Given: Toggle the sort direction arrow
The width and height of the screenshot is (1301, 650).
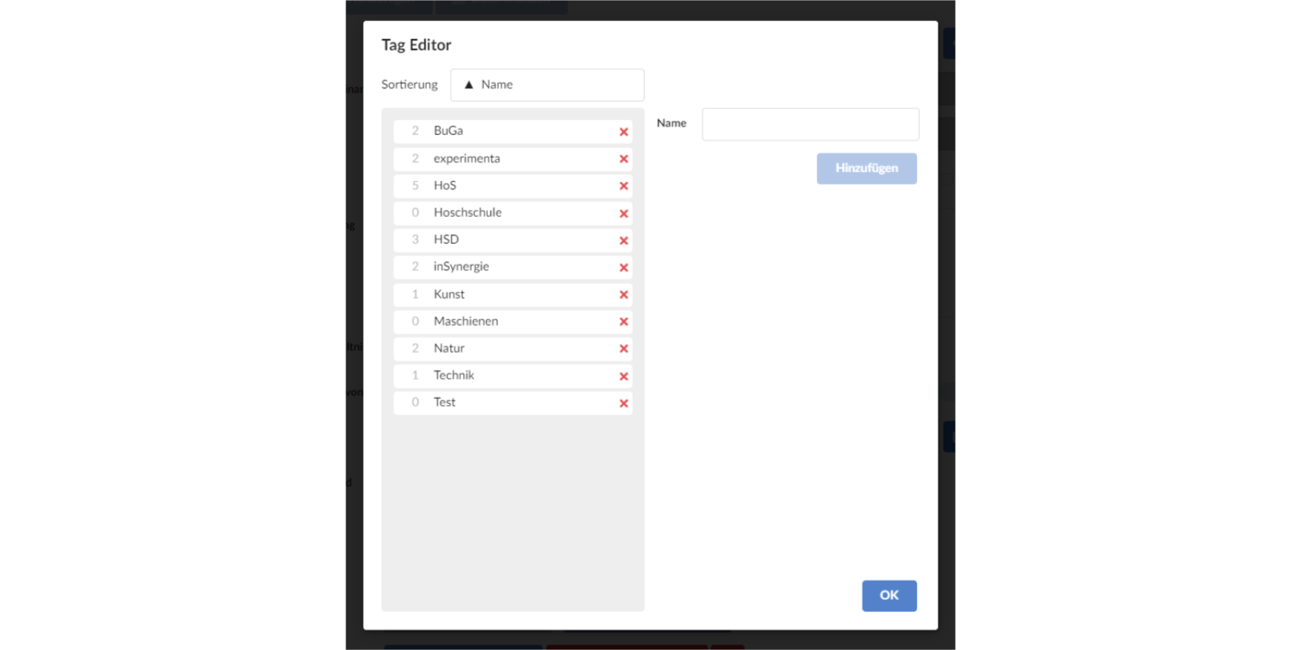Looking at the screenshot, I should point(468,84).
